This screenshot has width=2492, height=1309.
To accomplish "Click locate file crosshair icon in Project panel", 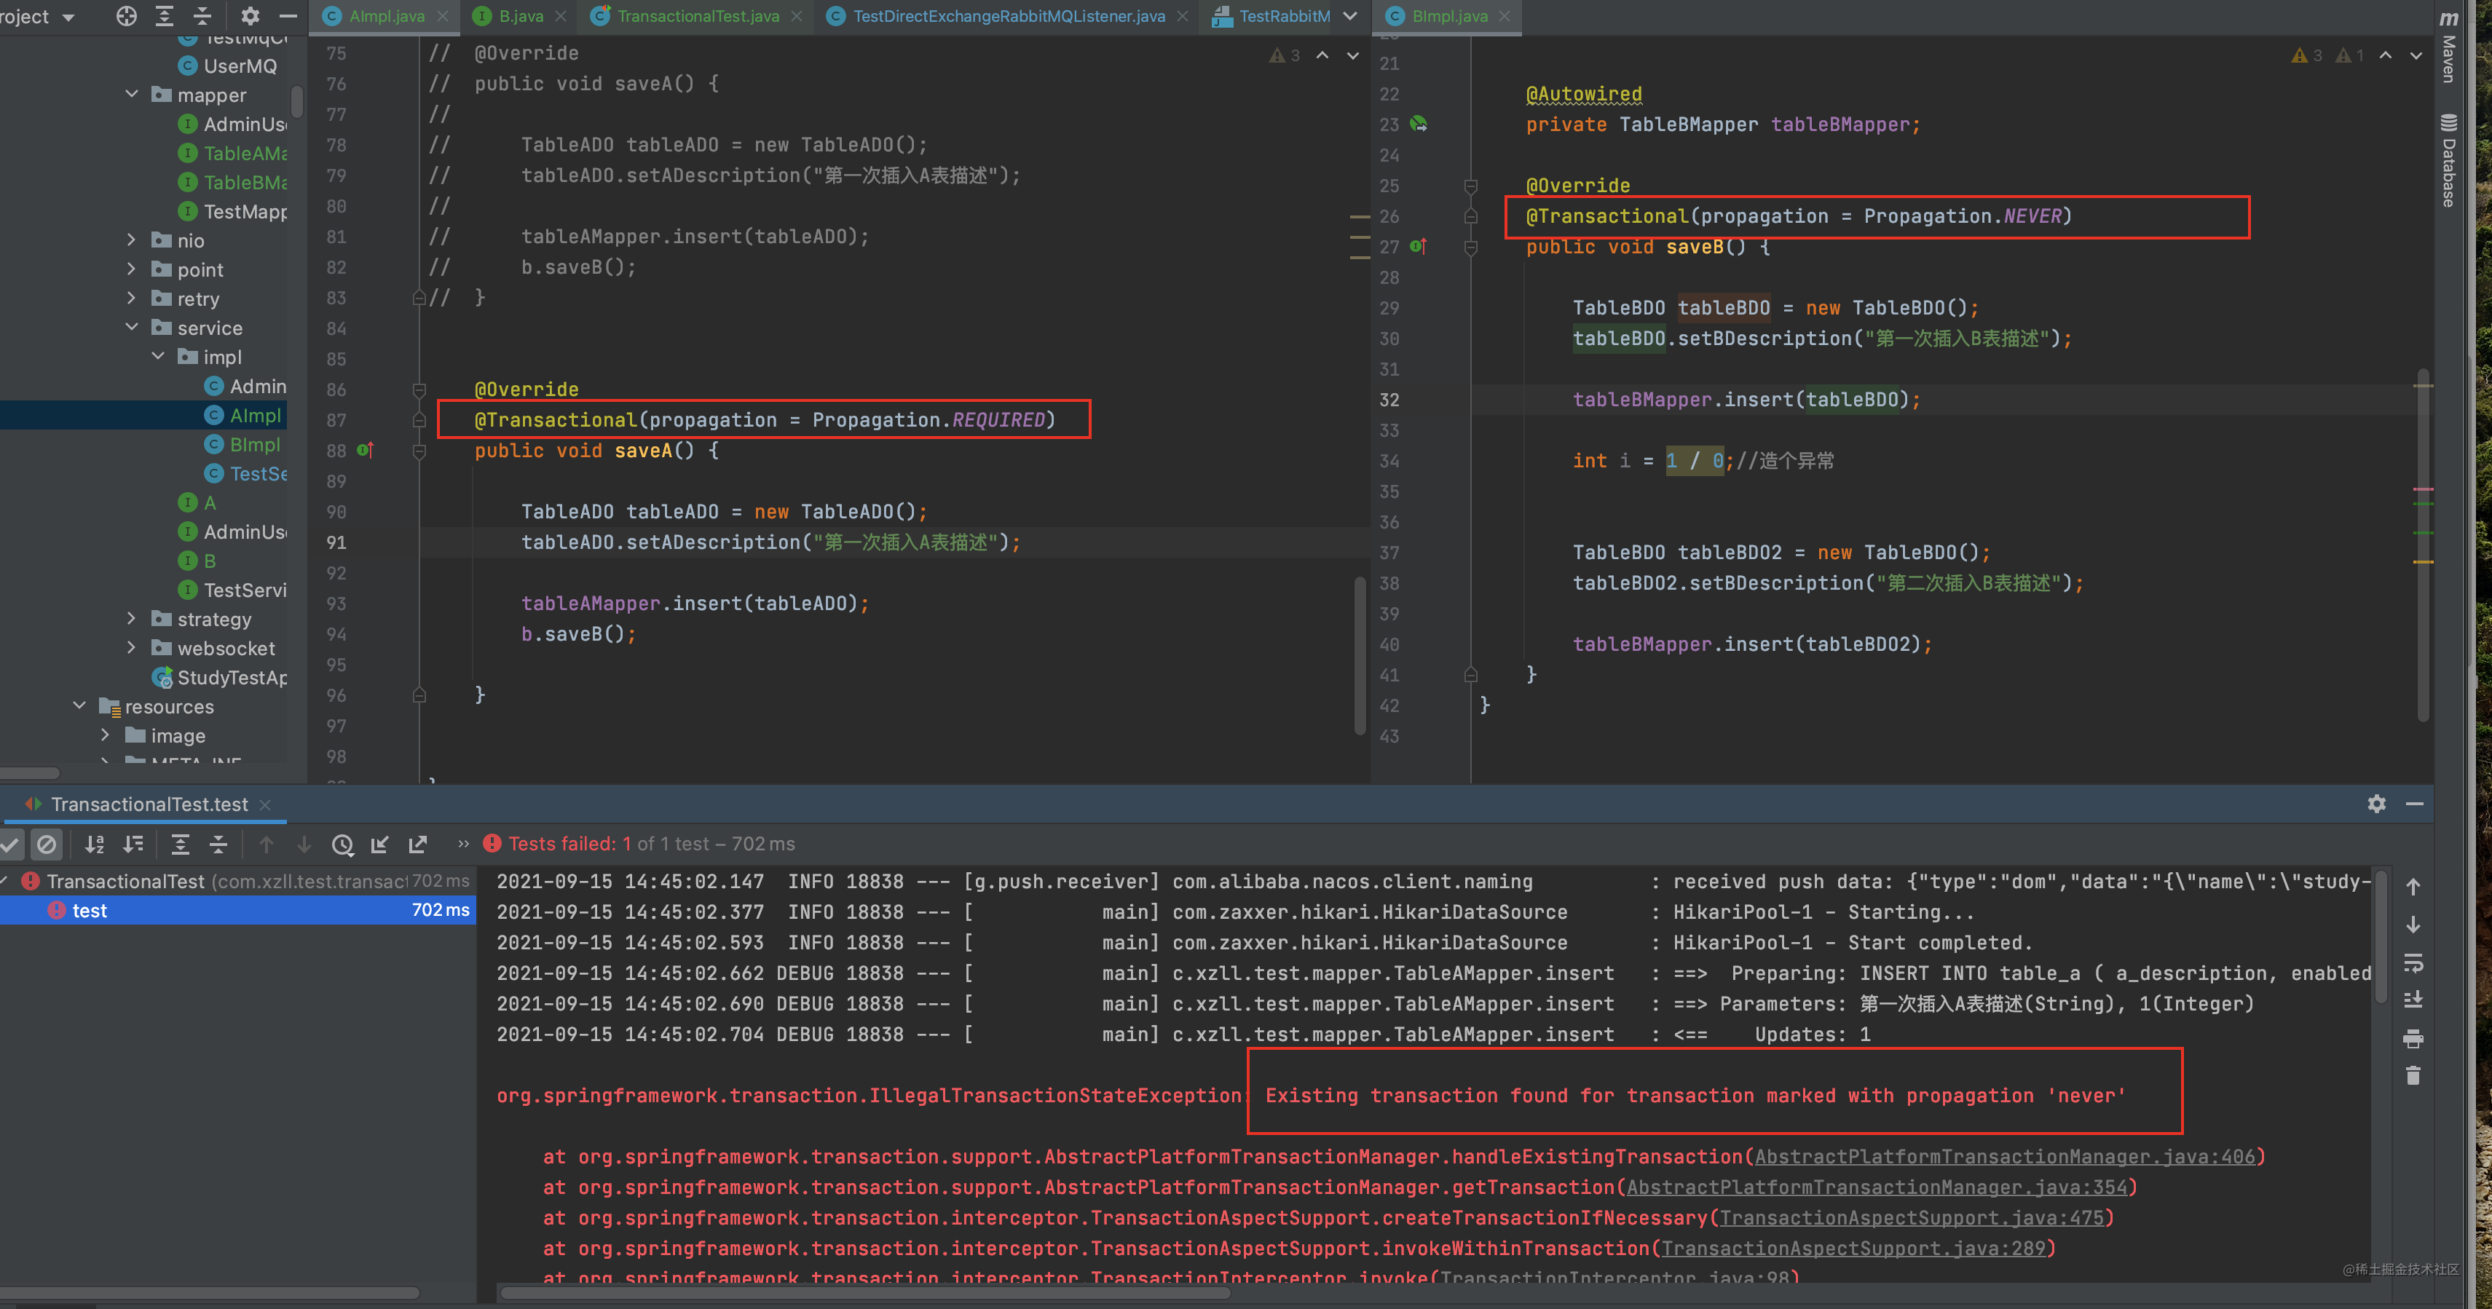I will (127, 17).
